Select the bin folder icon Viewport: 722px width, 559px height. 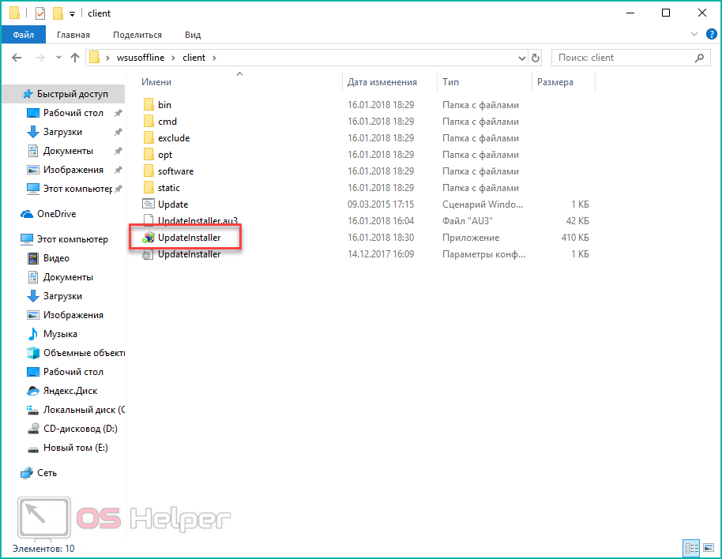[x=149, y=104]
